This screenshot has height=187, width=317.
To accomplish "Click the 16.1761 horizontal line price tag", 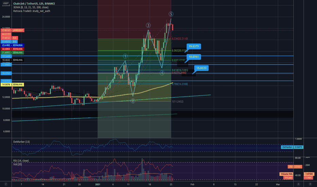I will [x=6, y=73].
